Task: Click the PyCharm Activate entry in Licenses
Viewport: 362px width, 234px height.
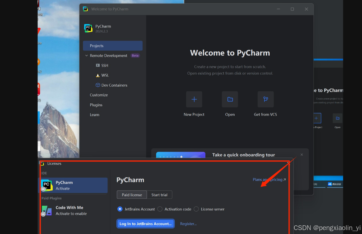Action: [x=73, y=185]
